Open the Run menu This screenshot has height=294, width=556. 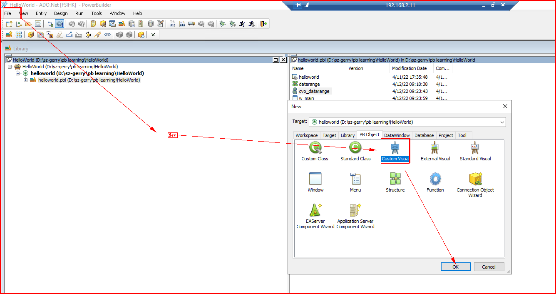[x=79, y=13]
